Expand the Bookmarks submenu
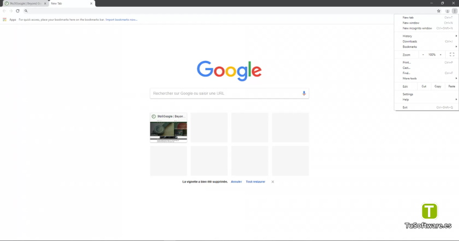The width and height of the screenshot is (459, 241). [x=426, y=46]
